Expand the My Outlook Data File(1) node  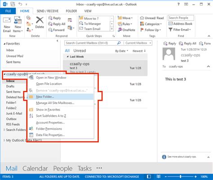4,140
